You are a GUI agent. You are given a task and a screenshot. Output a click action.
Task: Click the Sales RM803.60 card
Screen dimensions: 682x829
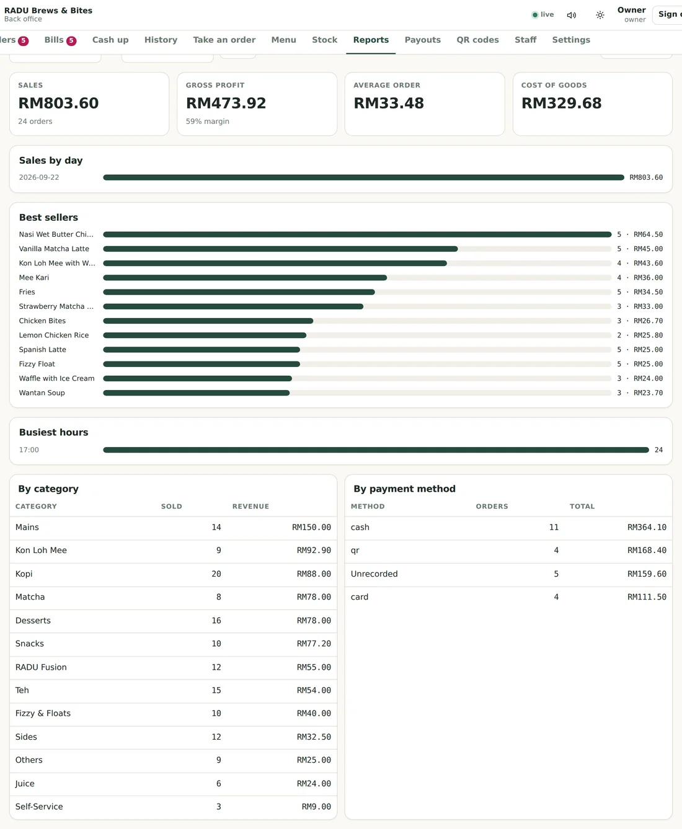coord(89,104)
